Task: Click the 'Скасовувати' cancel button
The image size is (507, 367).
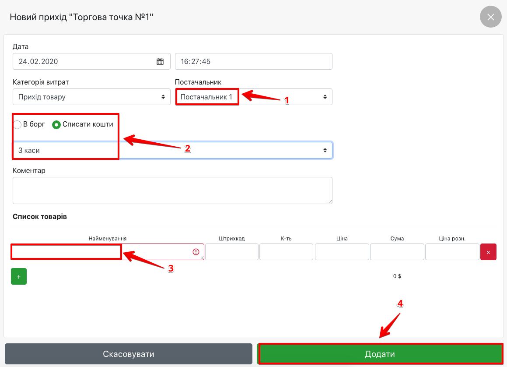Action: [129, 354]
